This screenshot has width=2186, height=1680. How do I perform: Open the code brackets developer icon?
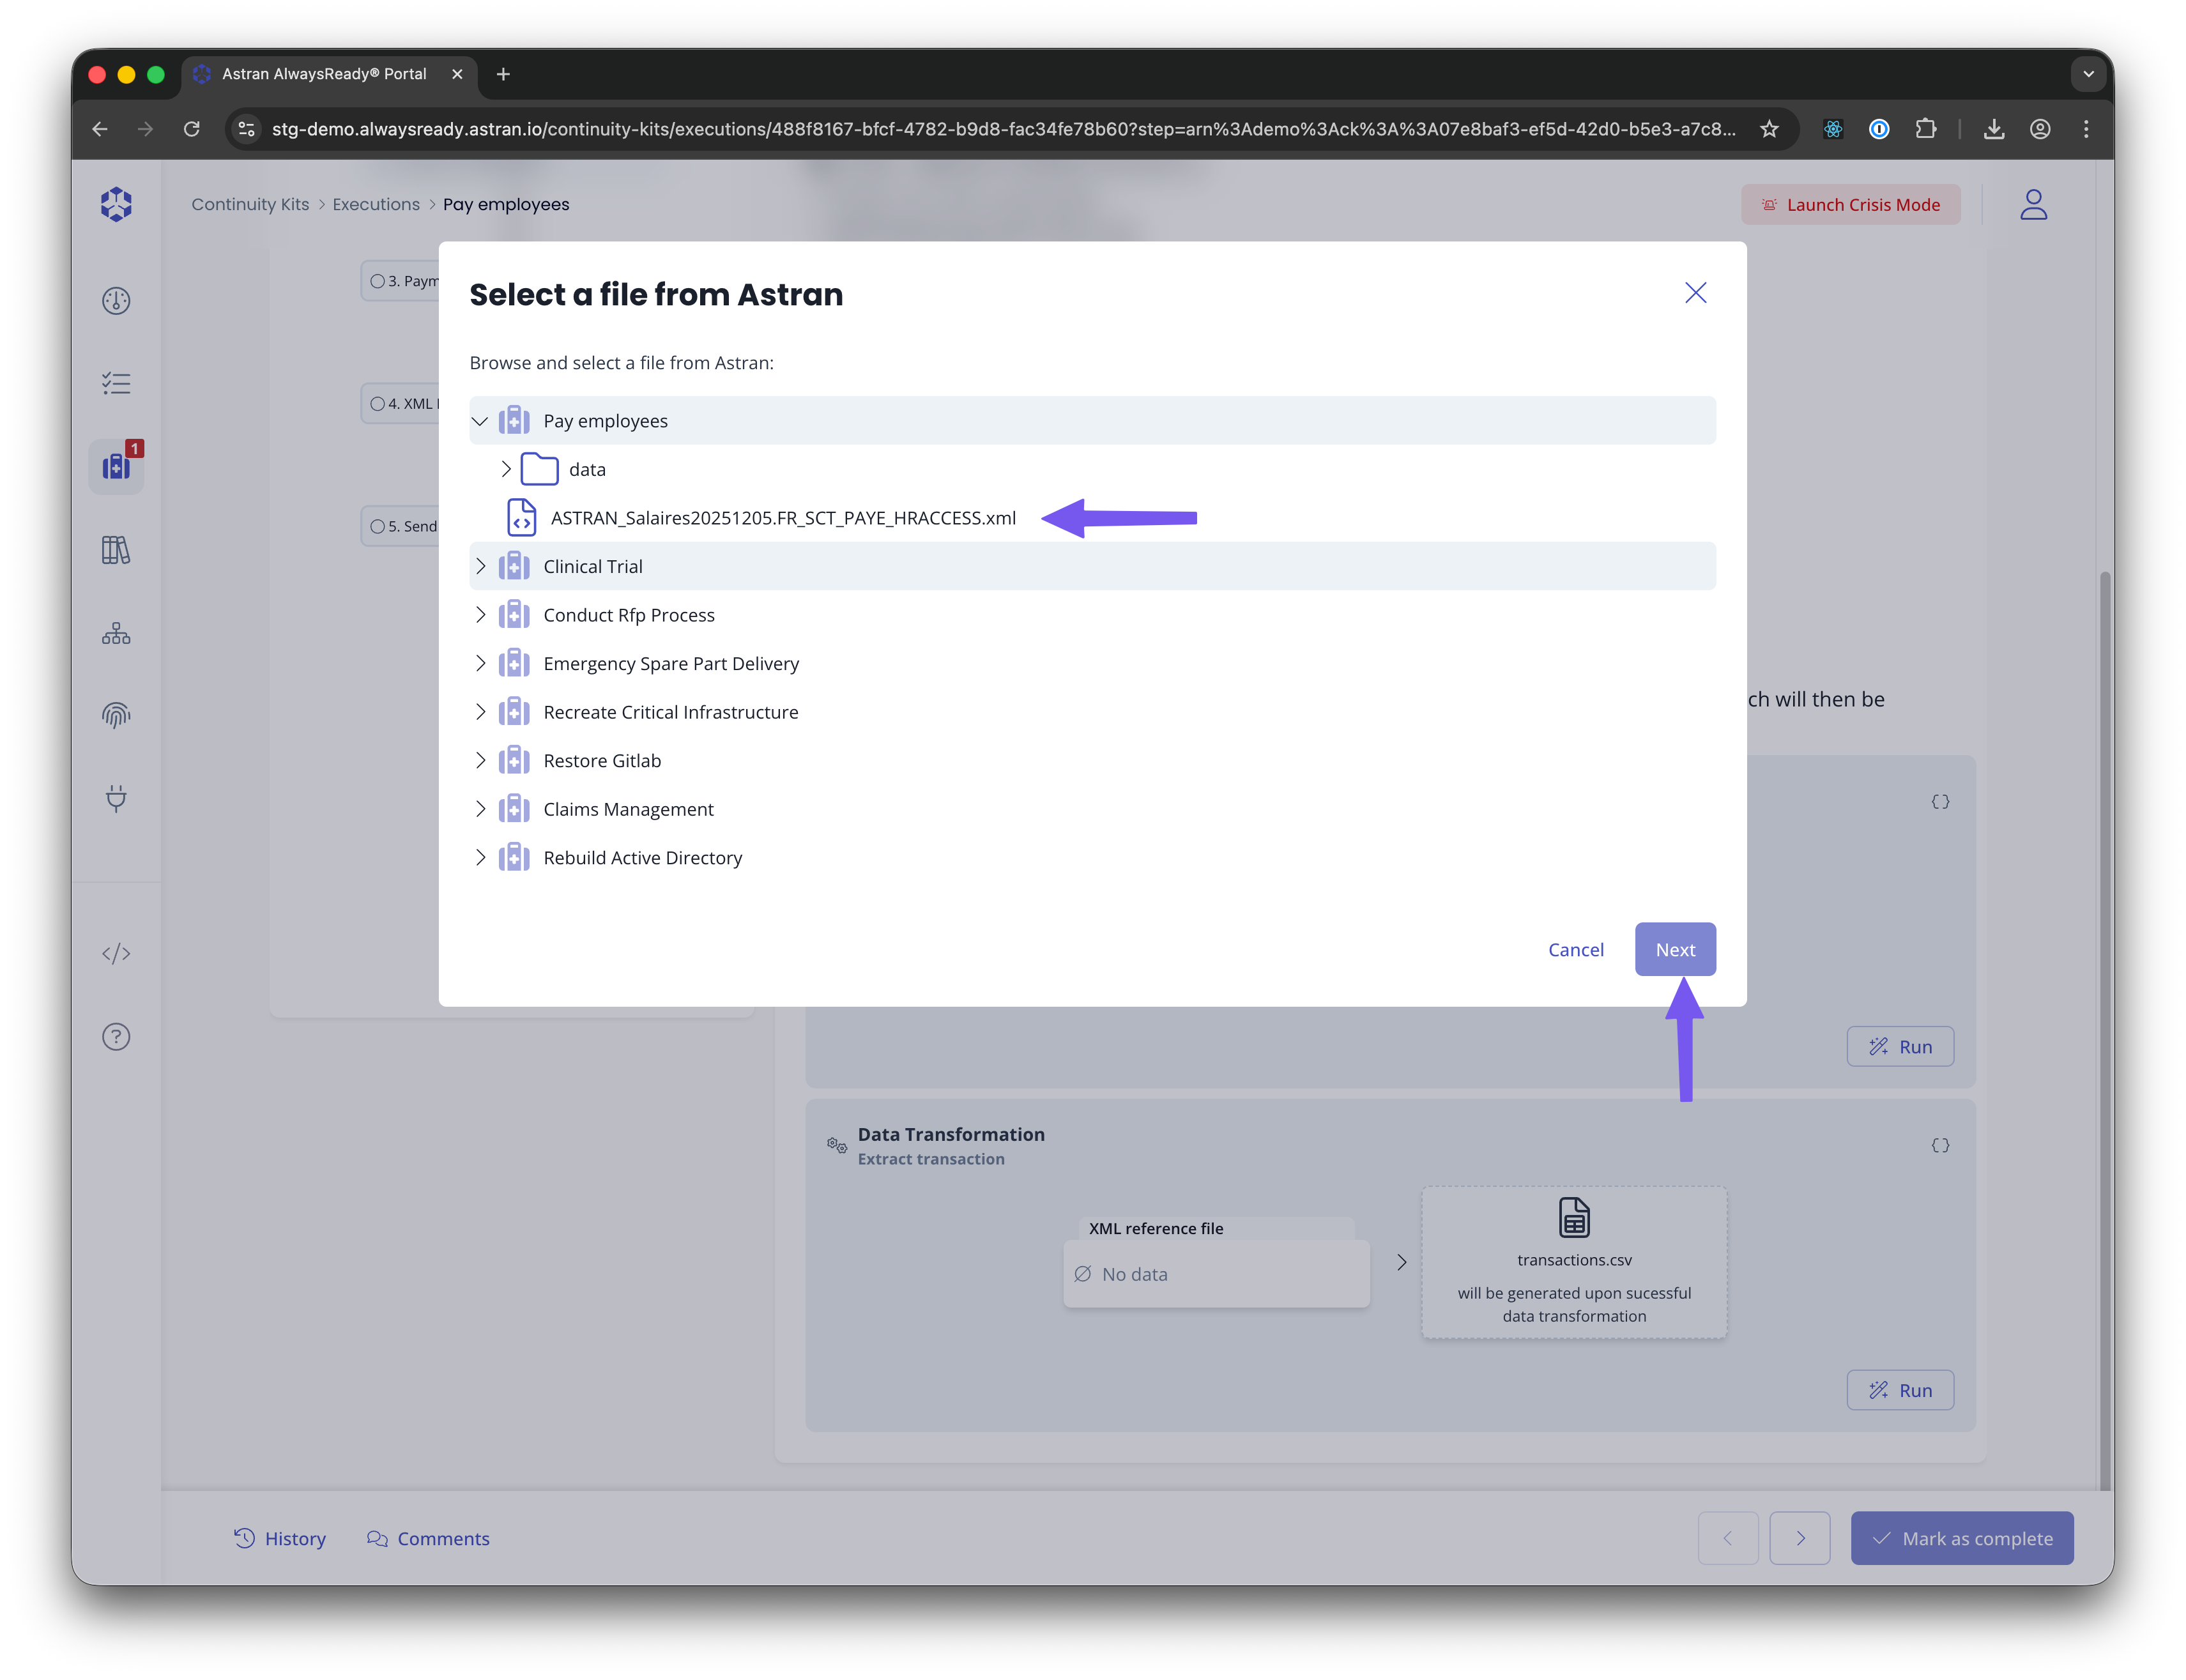[116, 953]
